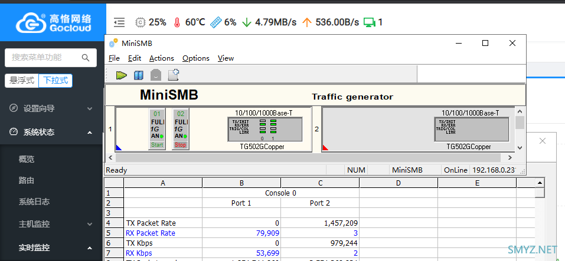Expand the 设置向导 menu chevron

[x=90, y=108]
